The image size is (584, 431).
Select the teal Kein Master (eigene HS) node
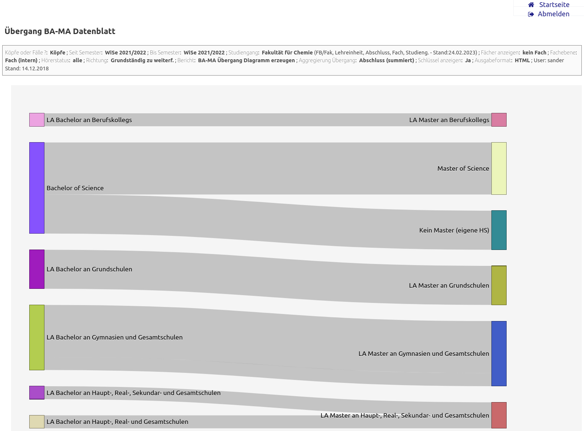tap(499, 230)
